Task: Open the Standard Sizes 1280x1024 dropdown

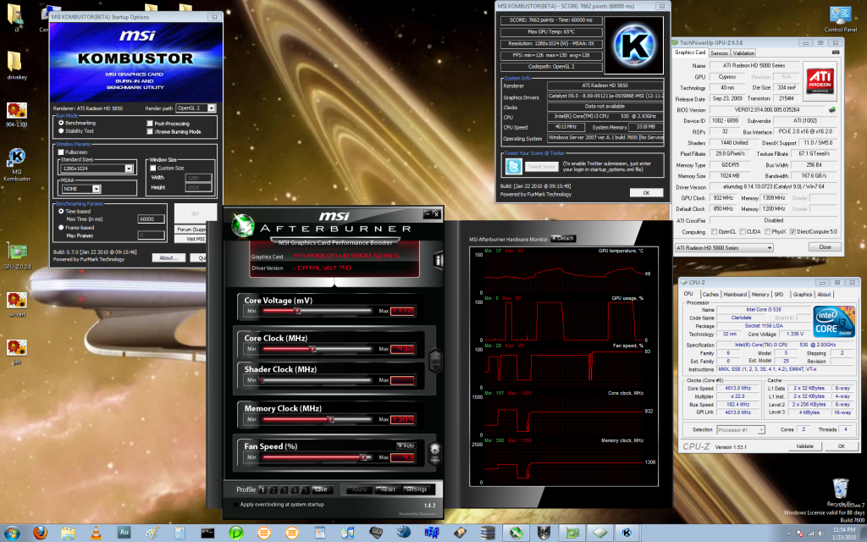Action: [129, 169]
